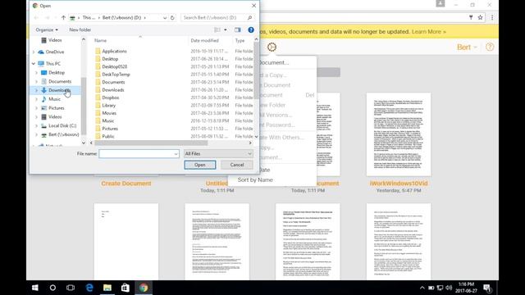Screen dimensions: 525x295
Task: Bookmark page with the star icon
Action: tap(480, 17)
